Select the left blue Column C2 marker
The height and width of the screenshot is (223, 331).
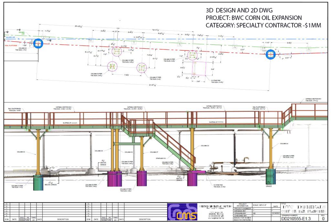(38, 44)
